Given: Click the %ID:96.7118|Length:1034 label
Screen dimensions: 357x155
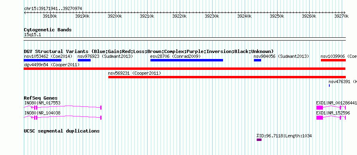Looking at the screenshot, I should [x=284, y=136].
